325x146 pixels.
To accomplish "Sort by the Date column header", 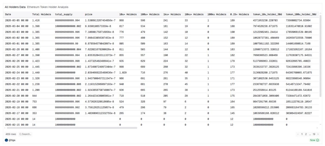I will [8, 14].
